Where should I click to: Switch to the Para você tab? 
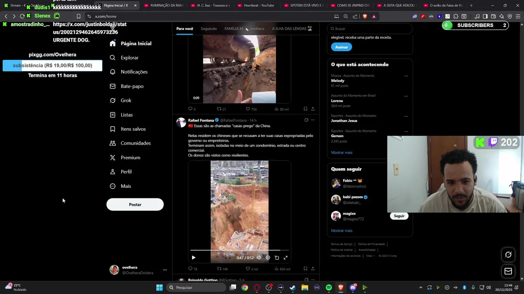185,29
